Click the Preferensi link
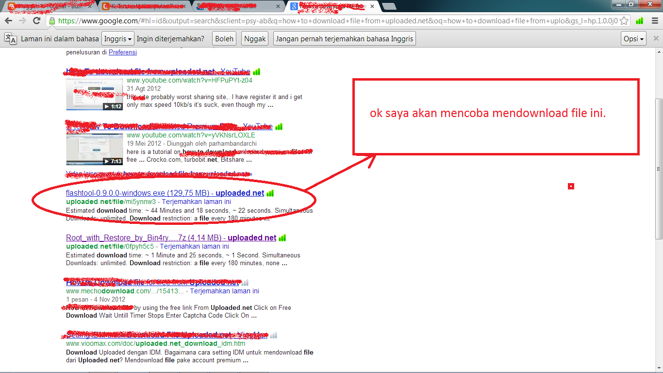The width and height of the screenshot is (663, 373). pyautogui.click(x=123, y=52)
